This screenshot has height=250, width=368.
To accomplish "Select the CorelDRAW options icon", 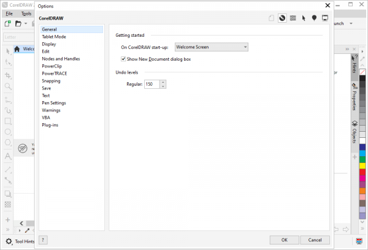I will click(282, 18).
